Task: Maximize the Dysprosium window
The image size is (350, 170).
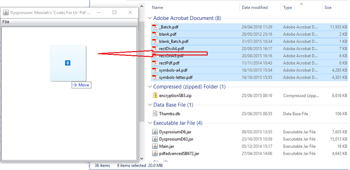Action: [114, 13]
